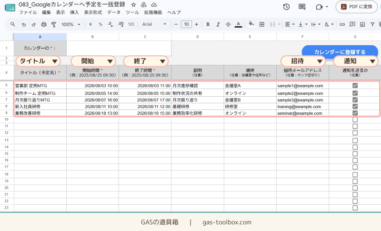Open the fill color picker

point(251,24)
